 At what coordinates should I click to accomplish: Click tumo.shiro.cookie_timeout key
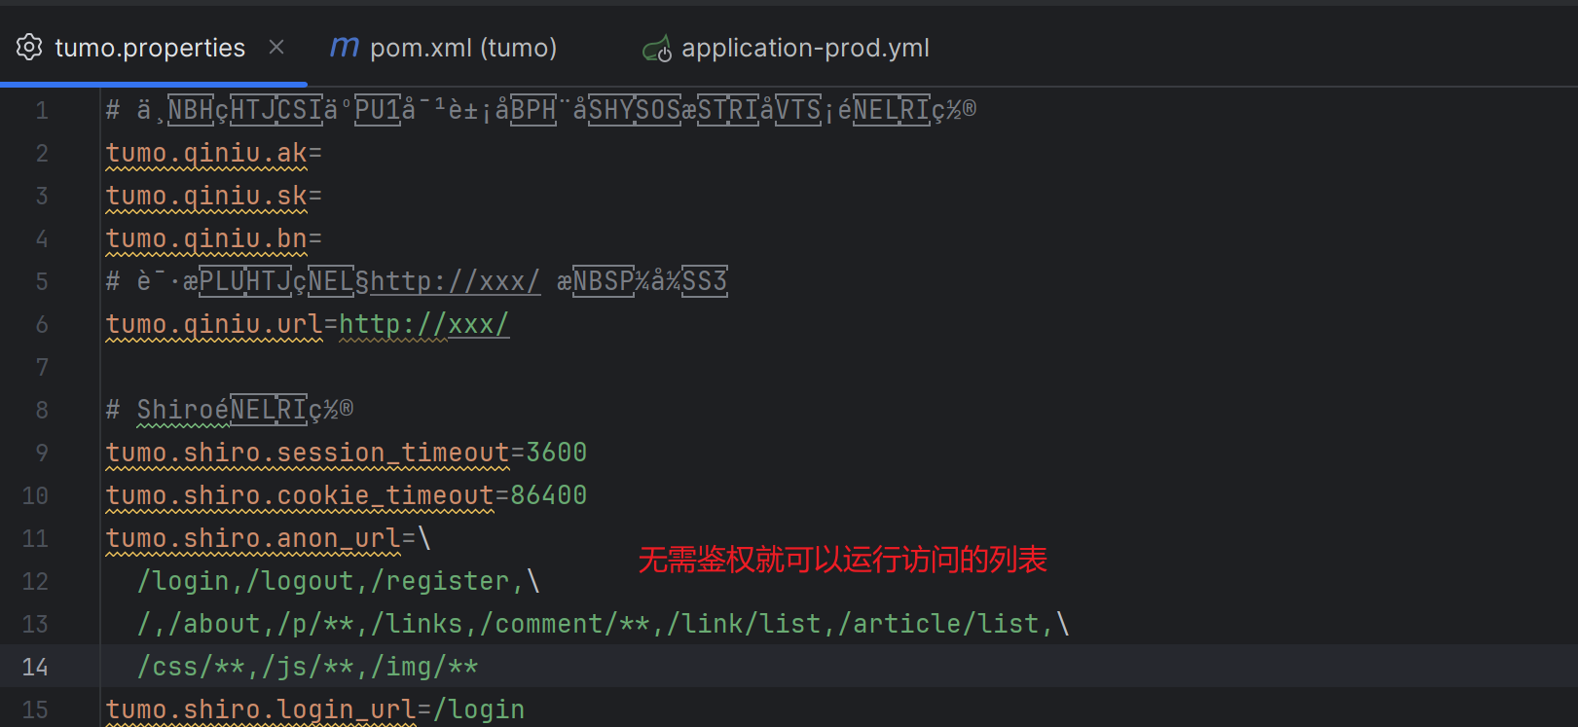tap(300, 495)
